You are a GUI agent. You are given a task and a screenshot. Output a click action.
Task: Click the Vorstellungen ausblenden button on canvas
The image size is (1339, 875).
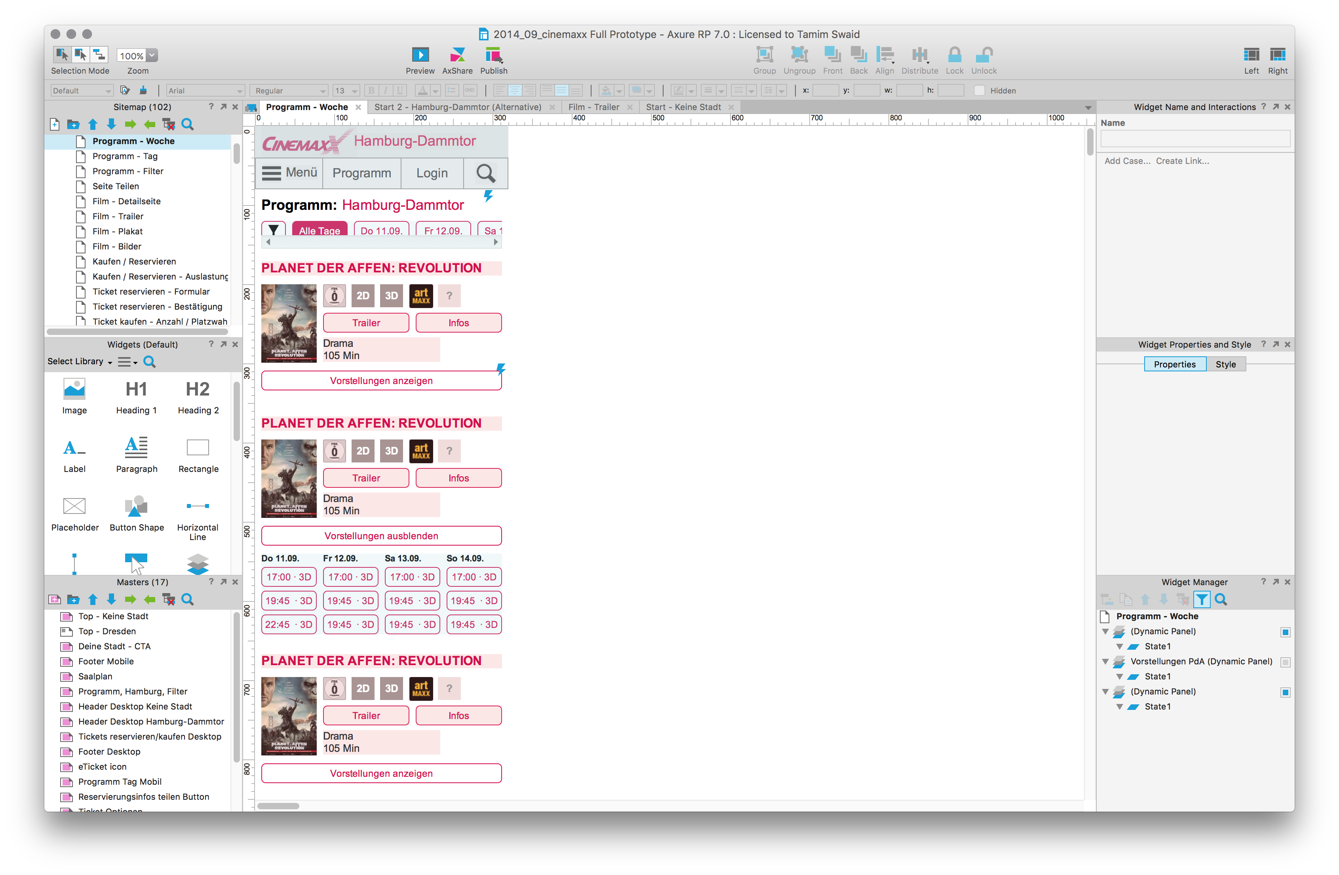[381, 536]
